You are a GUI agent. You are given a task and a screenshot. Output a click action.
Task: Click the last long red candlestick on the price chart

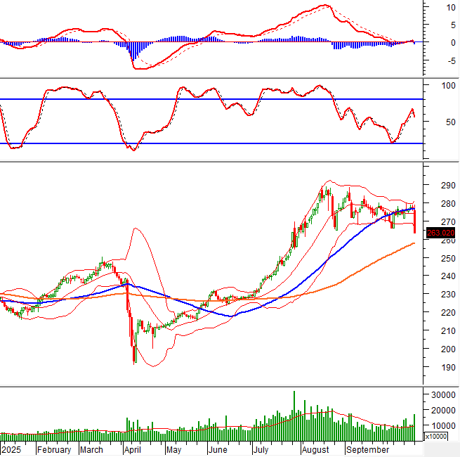415,220
